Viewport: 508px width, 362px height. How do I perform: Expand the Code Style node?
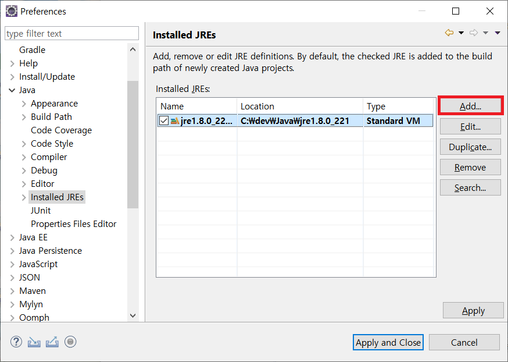(24, 144)
